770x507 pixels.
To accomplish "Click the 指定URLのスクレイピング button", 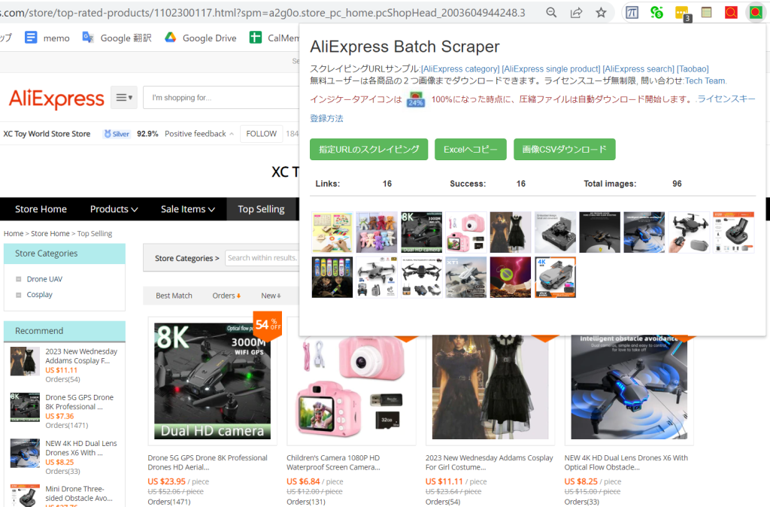I will [368, 149].
